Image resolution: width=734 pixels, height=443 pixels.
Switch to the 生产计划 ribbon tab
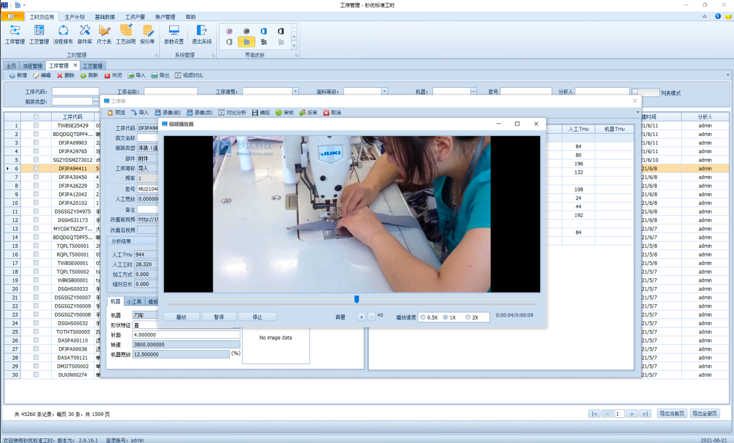(75, 17)
